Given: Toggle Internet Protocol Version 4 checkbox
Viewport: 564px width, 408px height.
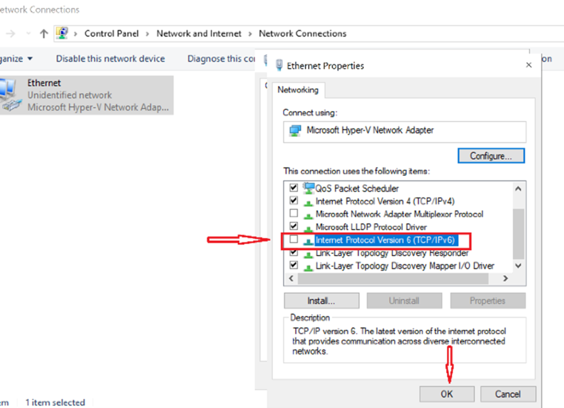Looking at the screenshot, I should pyautogui.click(x=294, y=201).
